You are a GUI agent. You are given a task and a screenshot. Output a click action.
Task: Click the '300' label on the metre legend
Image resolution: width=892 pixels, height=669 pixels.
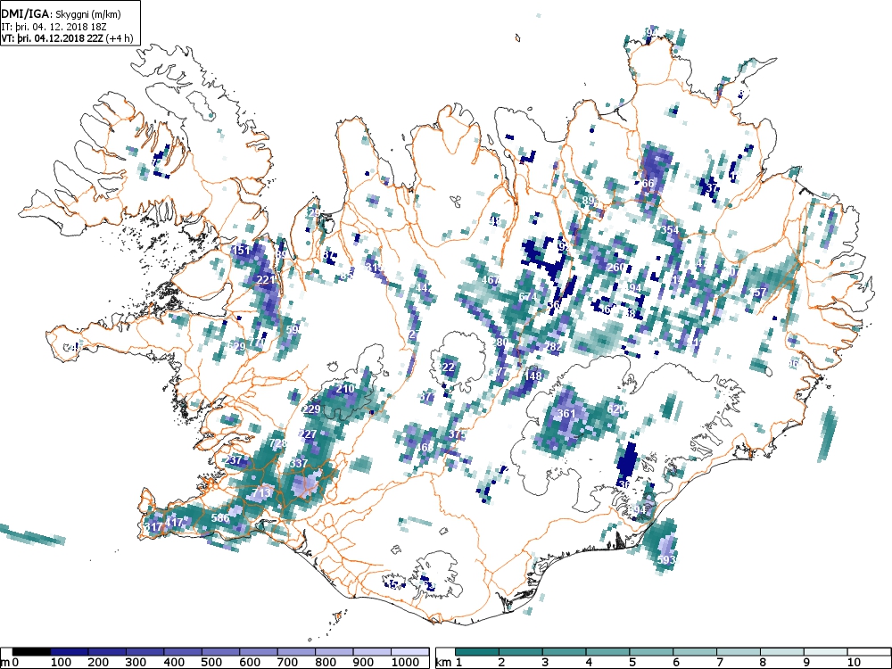[136, 662]
